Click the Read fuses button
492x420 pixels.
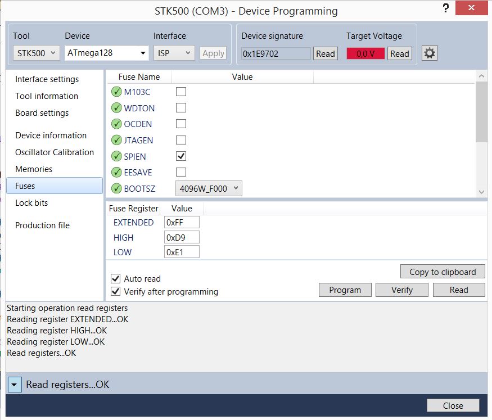(459, 290)
